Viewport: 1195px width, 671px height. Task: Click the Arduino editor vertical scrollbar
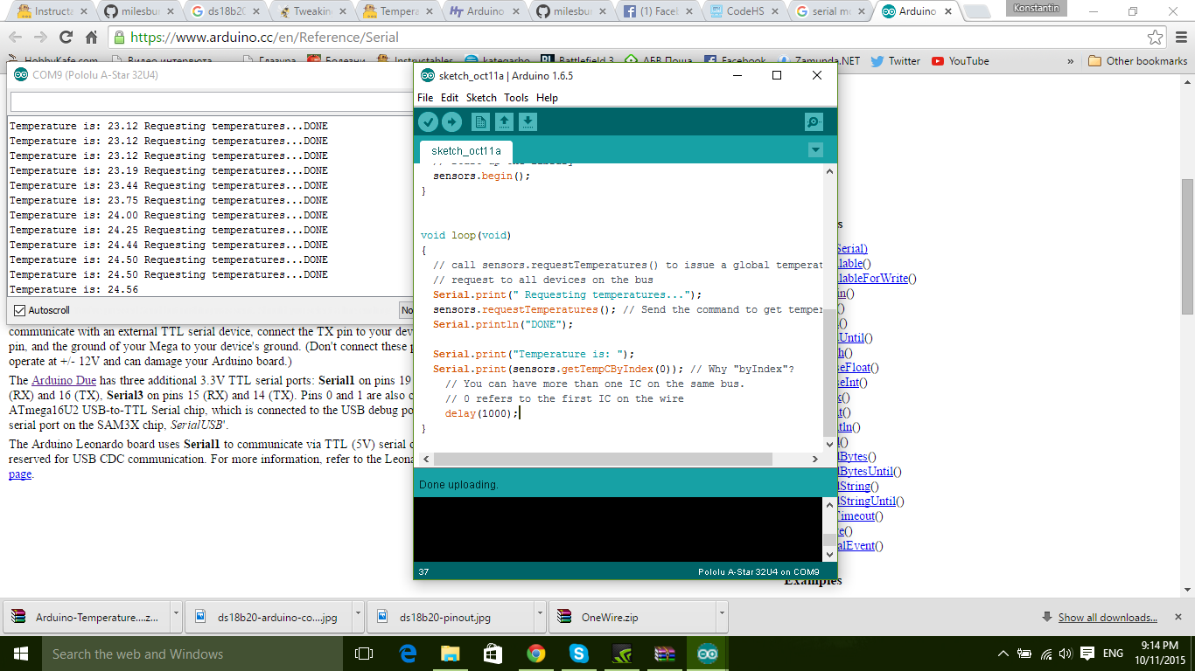pos(829,373)
